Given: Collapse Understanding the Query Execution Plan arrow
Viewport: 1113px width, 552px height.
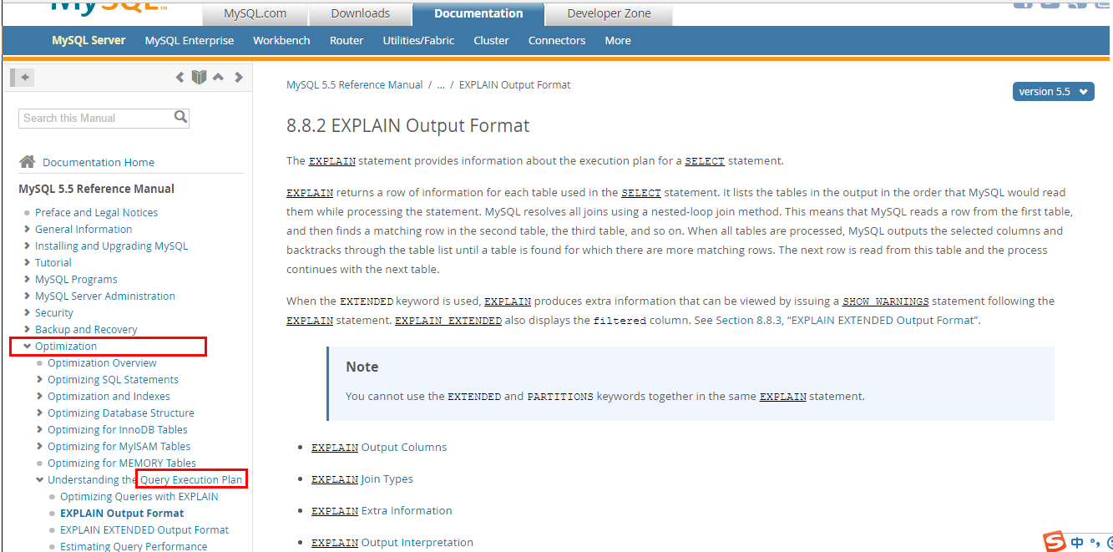Looking at the screenshot, I should [x=40, y=479].
